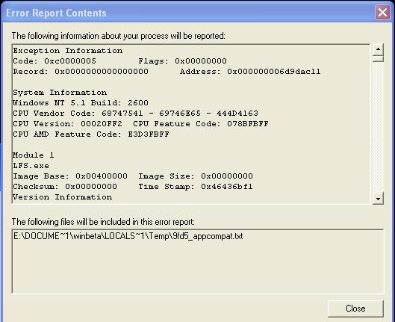
Task: Click the scroll down arrow of report text
Action: click(x=378, y=198)
